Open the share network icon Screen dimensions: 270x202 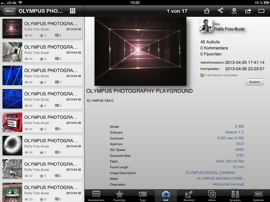click(x=220, y=11)
